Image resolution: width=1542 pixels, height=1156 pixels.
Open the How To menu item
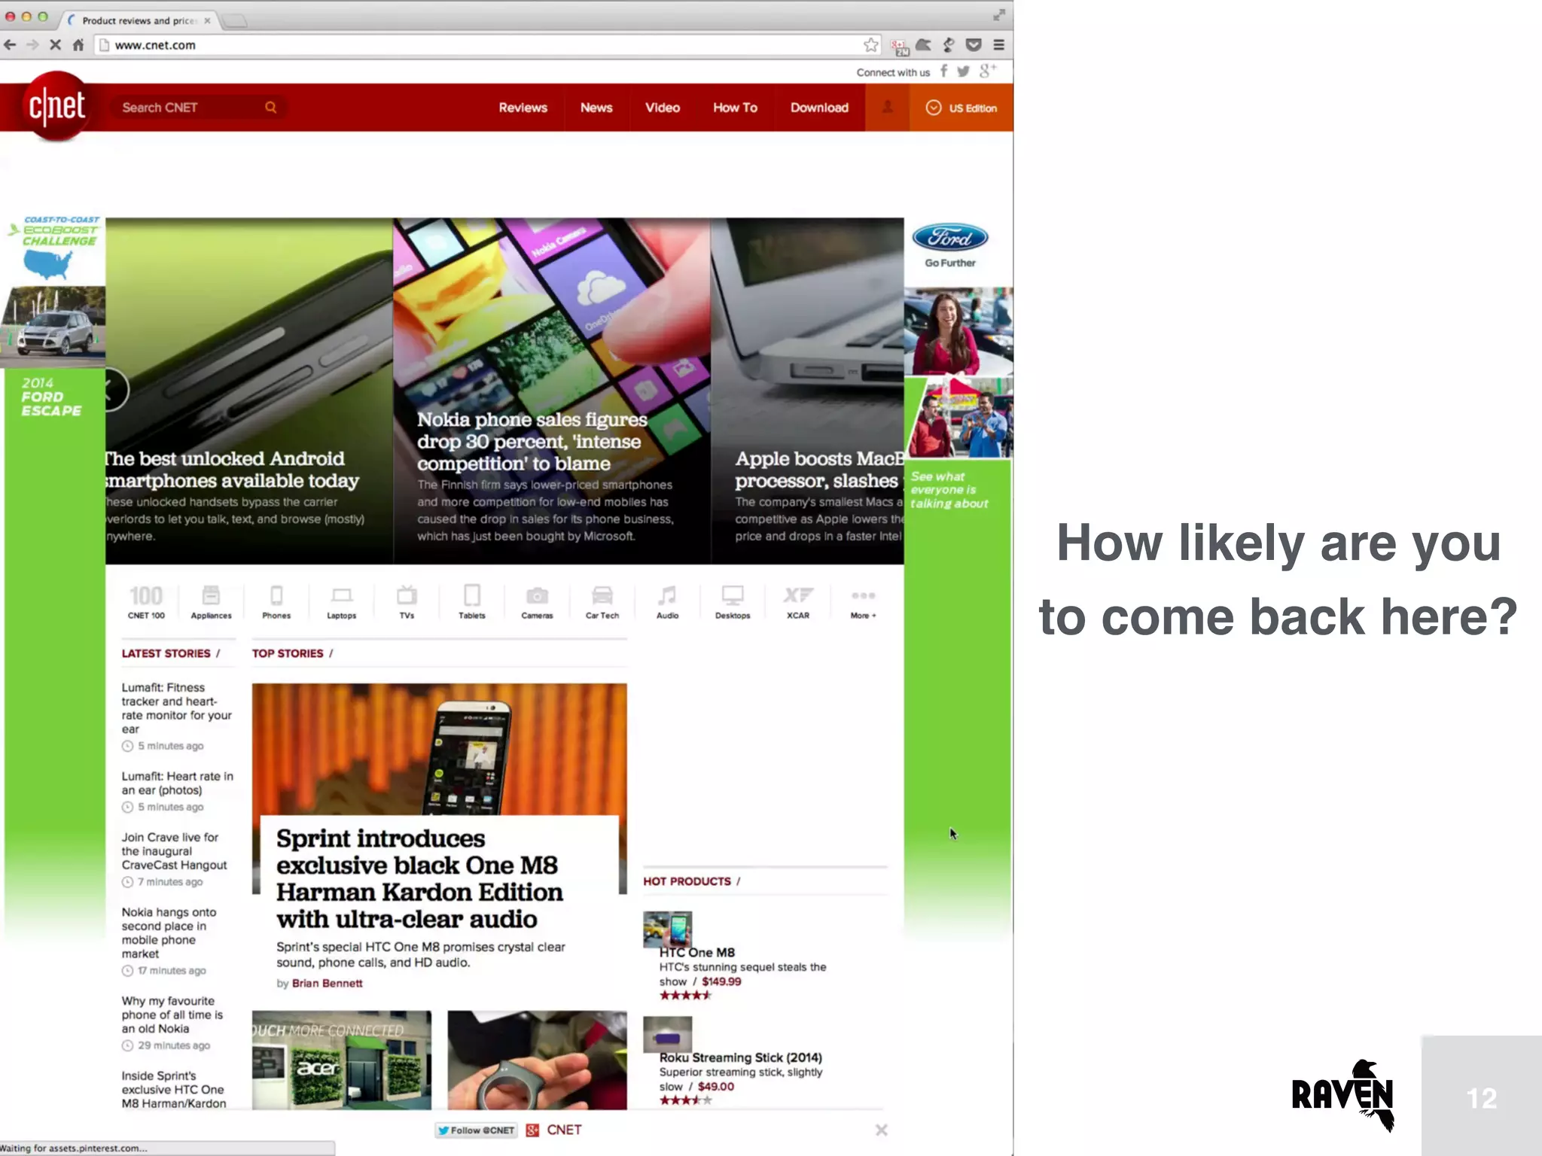735,108
